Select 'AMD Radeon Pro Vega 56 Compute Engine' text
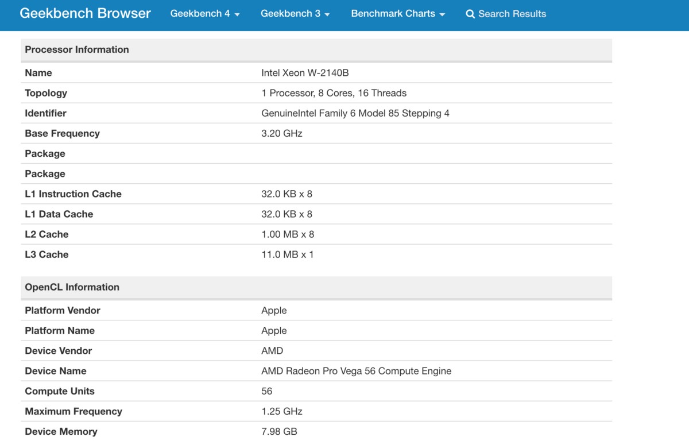 coord(356,371)
